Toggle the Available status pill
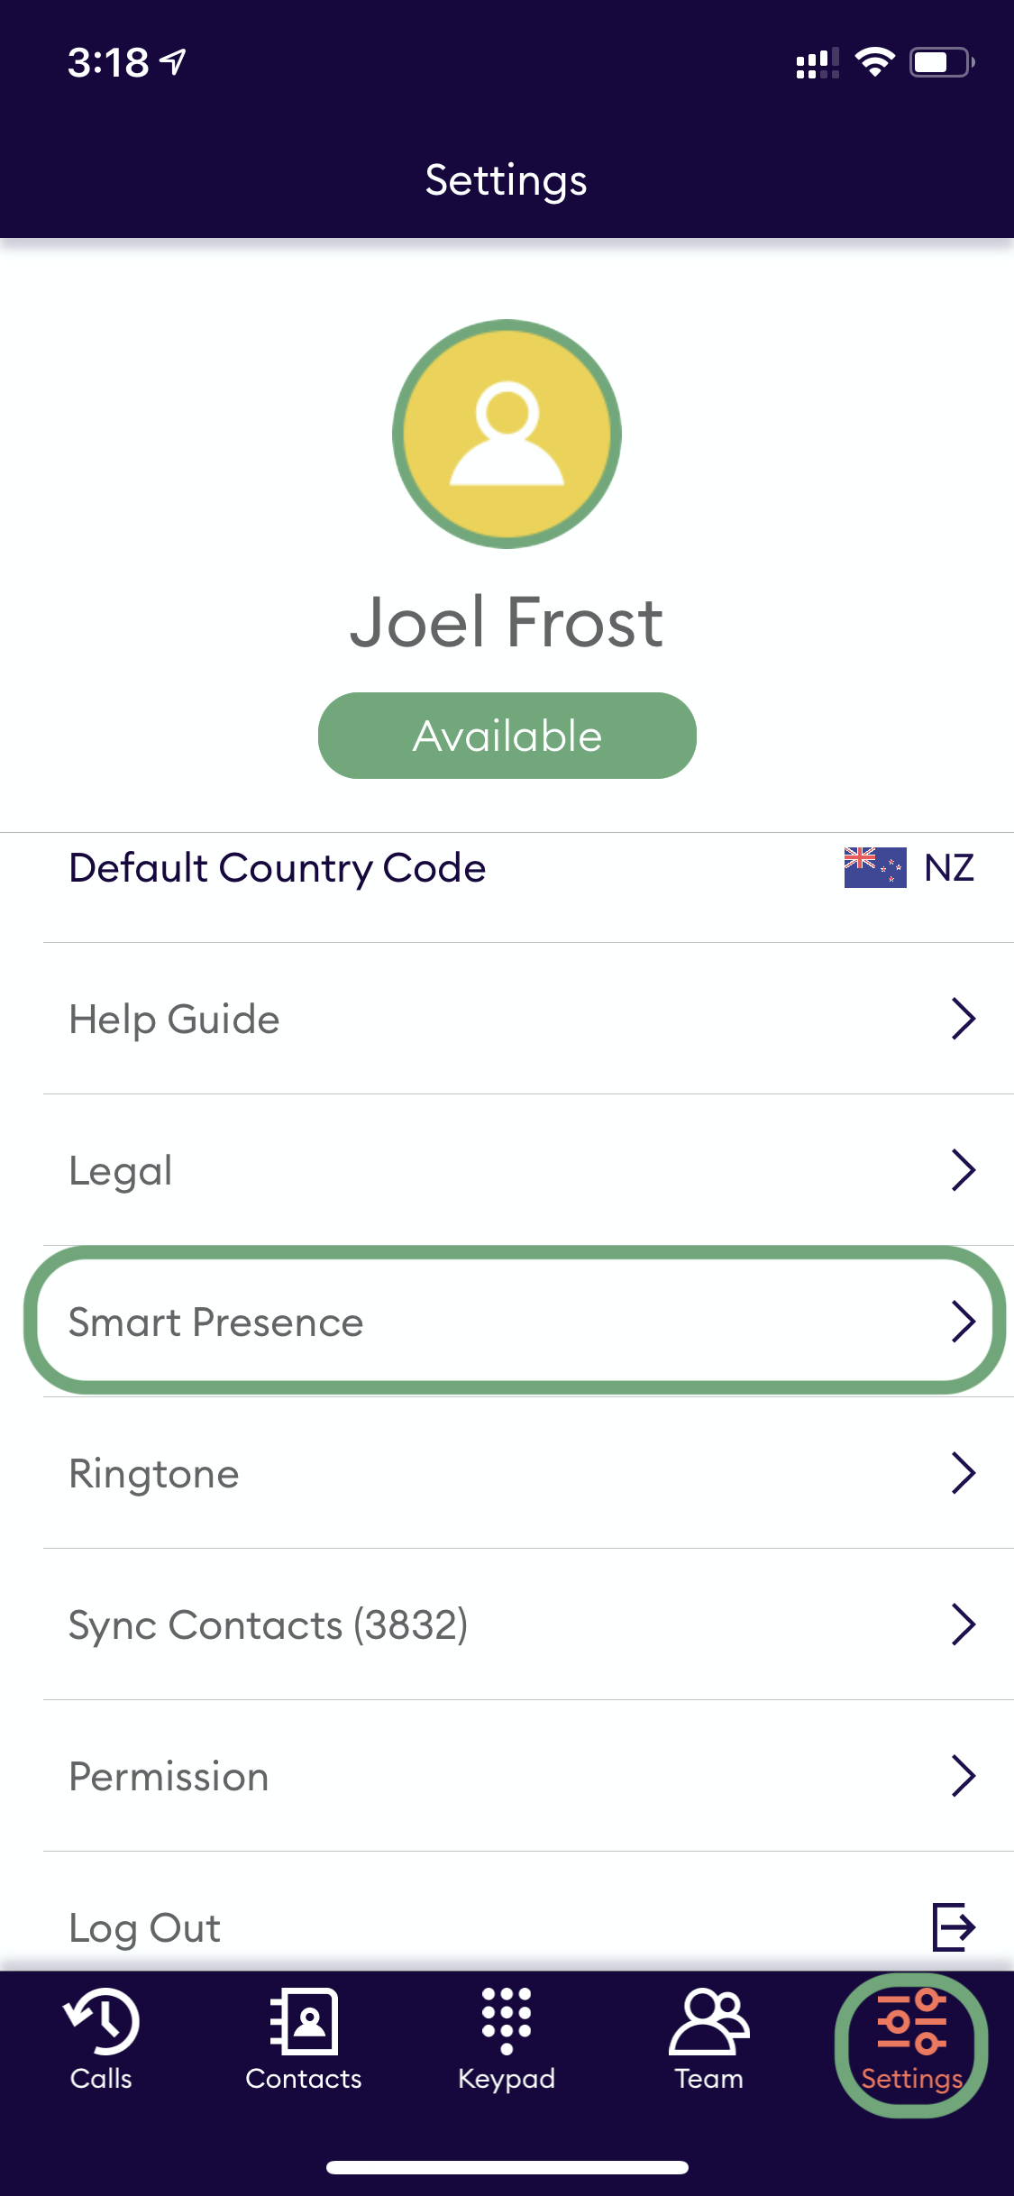 coord(507,736)
